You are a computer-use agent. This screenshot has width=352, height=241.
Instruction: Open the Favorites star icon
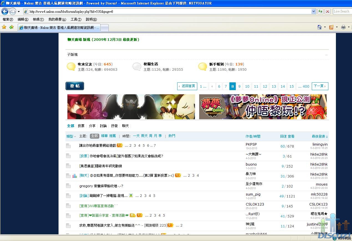pyautogui.click(x=4, y=27)
